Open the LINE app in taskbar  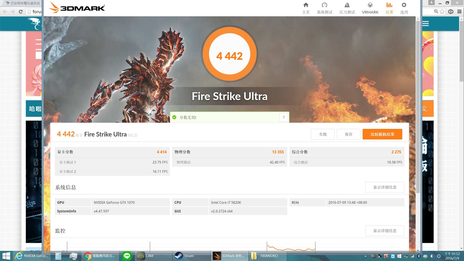pos(127,256)
